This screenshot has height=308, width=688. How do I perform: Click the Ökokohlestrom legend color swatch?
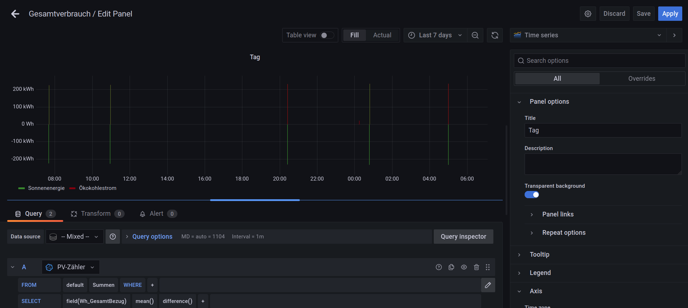73,188
